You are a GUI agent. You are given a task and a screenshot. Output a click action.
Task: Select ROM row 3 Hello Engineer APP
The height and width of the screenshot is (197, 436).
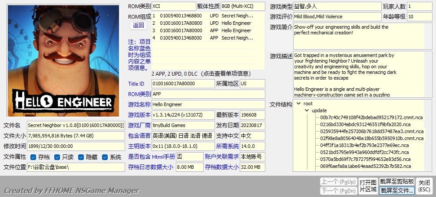coord(204,30)
